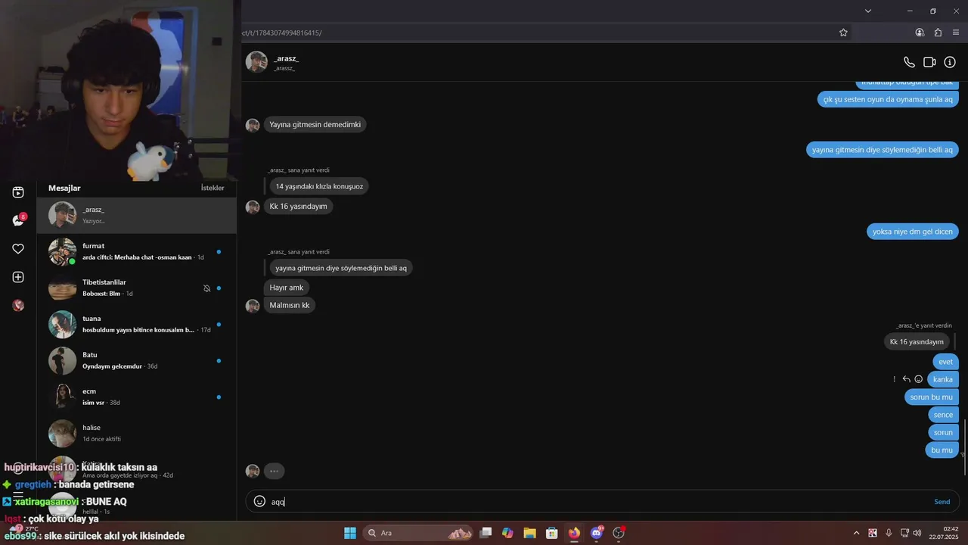968x545 pixels.
Task: Open conversation info circle icon
Action: (x=950, y=62)
